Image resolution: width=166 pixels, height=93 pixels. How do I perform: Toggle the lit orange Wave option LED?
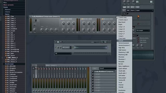tap(138, 16)
